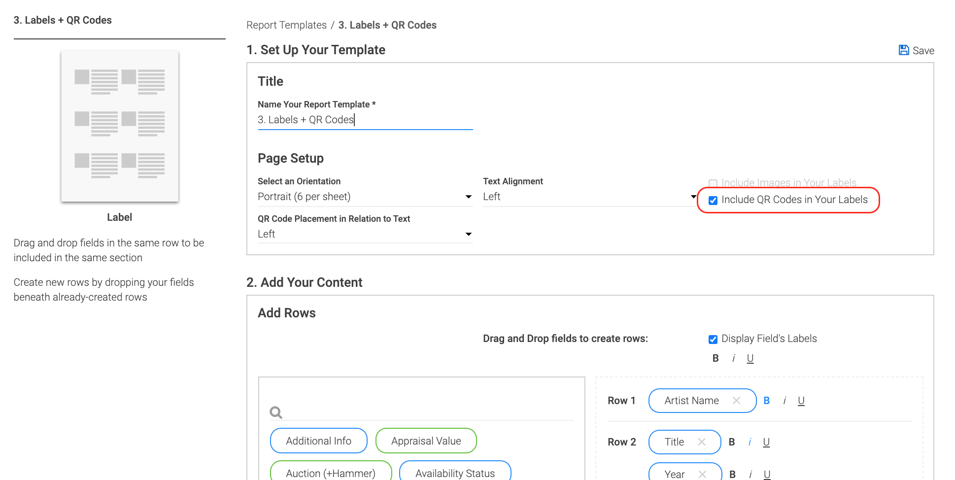Click 'Drag and Drop fields to create rows:' text
Viewport: 955px width, 480px height.
(565, 339)
